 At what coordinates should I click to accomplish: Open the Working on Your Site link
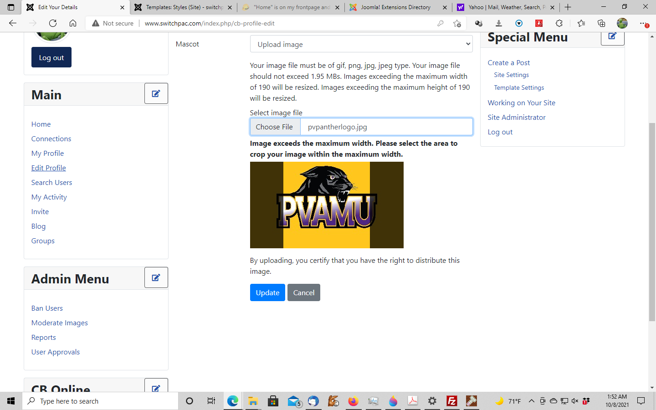click(x=522, y=102)
